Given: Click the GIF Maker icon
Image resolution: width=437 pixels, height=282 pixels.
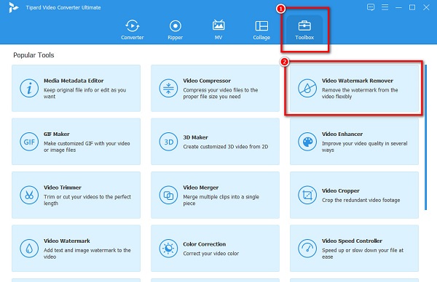Looking at the screenshot, I should [29, 142].
